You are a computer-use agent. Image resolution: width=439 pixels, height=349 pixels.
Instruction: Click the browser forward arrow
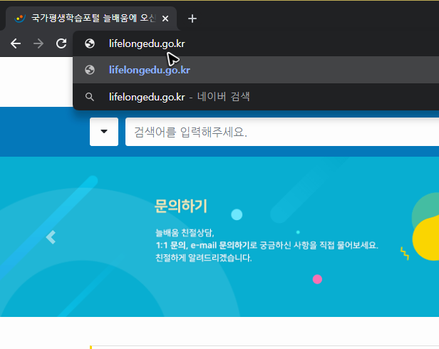coord(38,43)
